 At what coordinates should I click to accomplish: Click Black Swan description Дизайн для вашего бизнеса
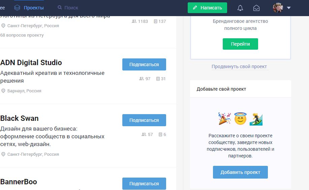point(52,136)
